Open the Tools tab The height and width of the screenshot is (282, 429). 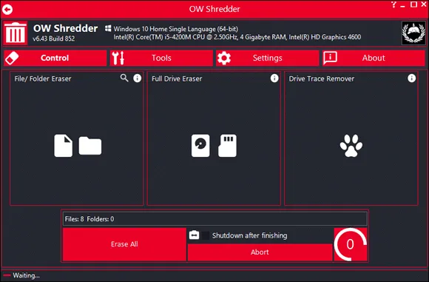[x=161, y=58]
